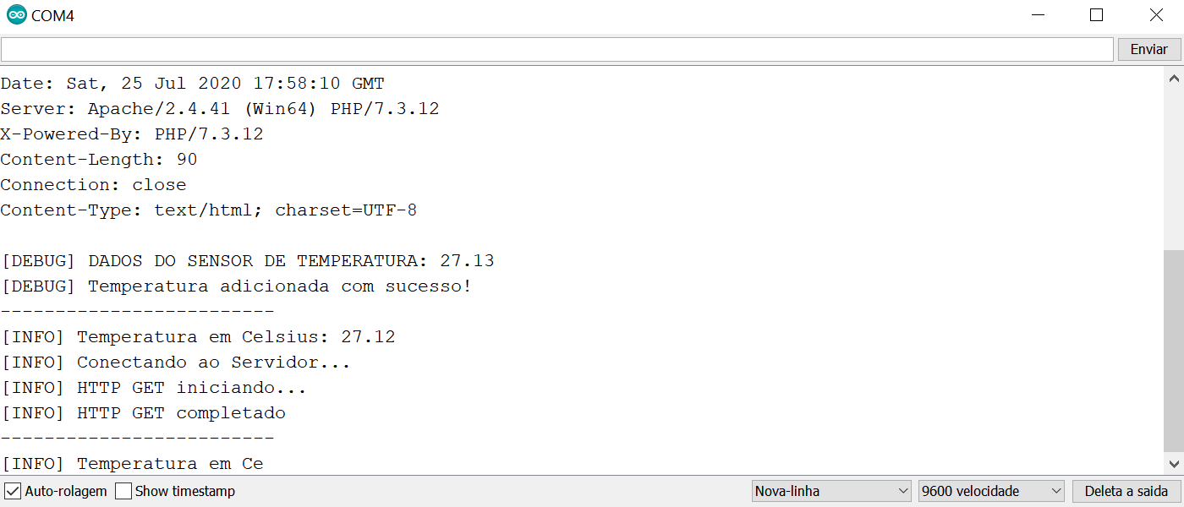1184x507 pixels.
Task: Enable the Show timestamp checkbox
Action: tap(123, 491)
